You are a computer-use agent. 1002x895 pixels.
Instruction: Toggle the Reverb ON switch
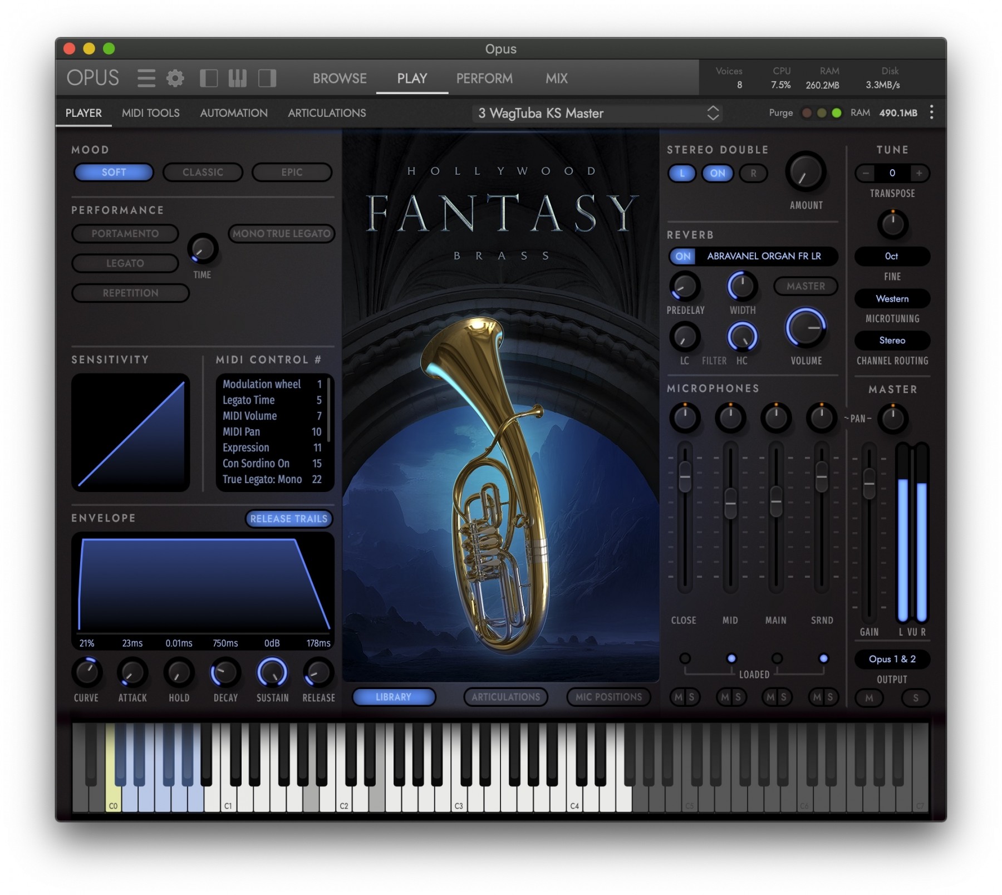tap(683, 256)
